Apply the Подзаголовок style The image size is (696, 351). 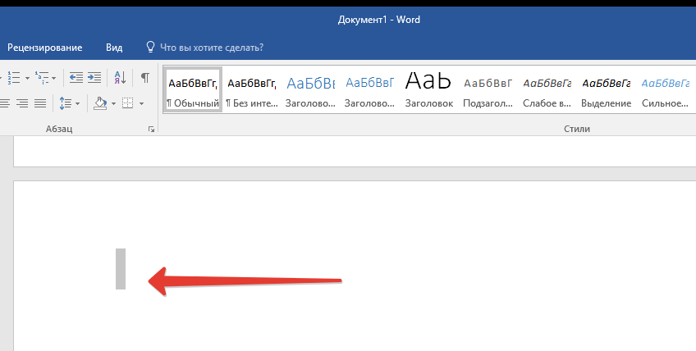[x=488, y=89]
